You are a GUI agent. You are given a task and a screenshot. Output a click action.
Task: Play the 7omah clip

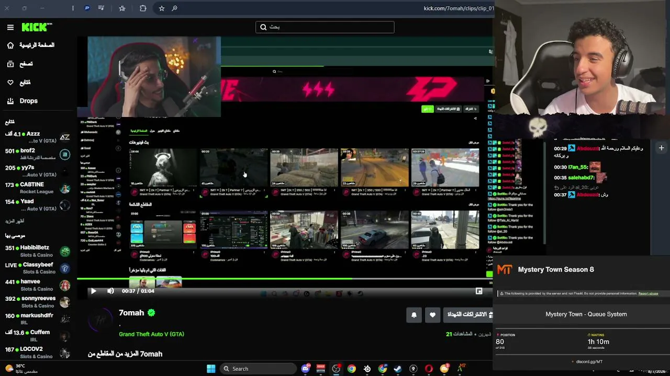pos(93,291)
